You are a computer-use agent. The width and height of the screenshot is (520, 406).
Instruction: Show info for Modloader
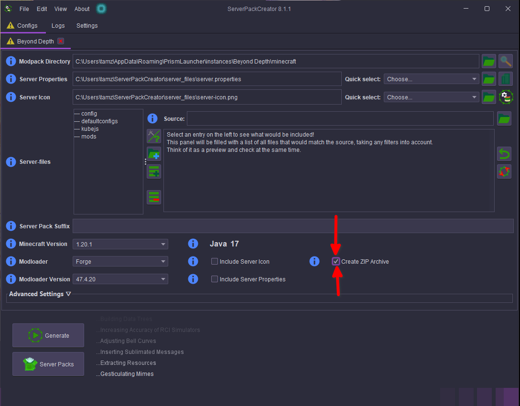click(11, 261)
